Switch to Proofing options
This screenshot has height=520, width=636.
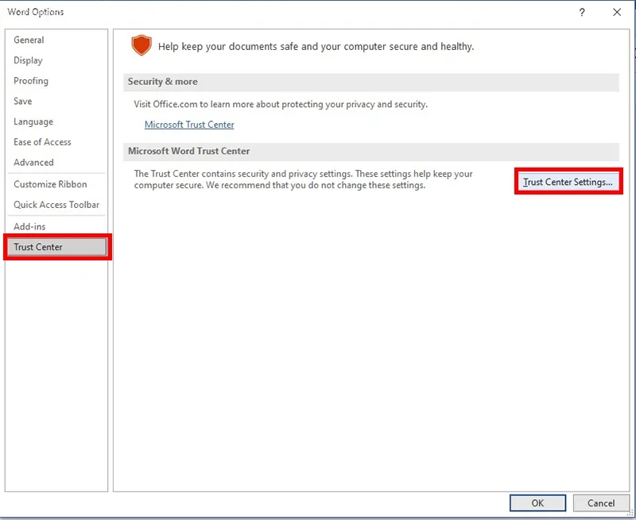click(x=30, y=80)
